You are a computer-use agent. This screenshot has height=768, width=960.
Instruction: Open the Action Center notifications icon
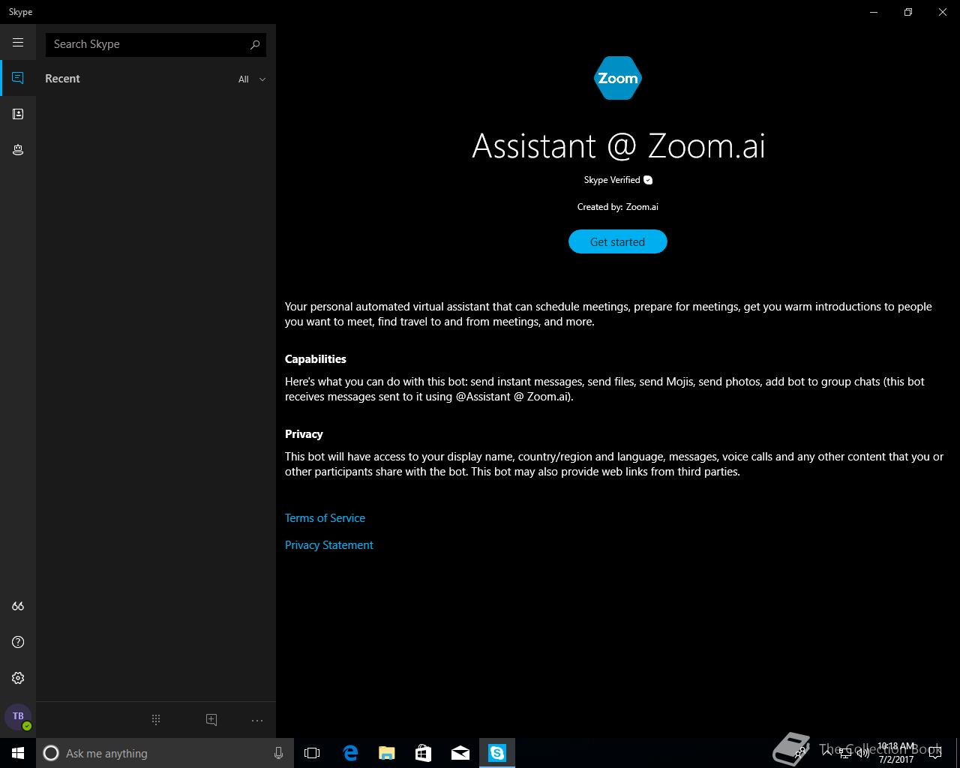(x=934, y=753)
